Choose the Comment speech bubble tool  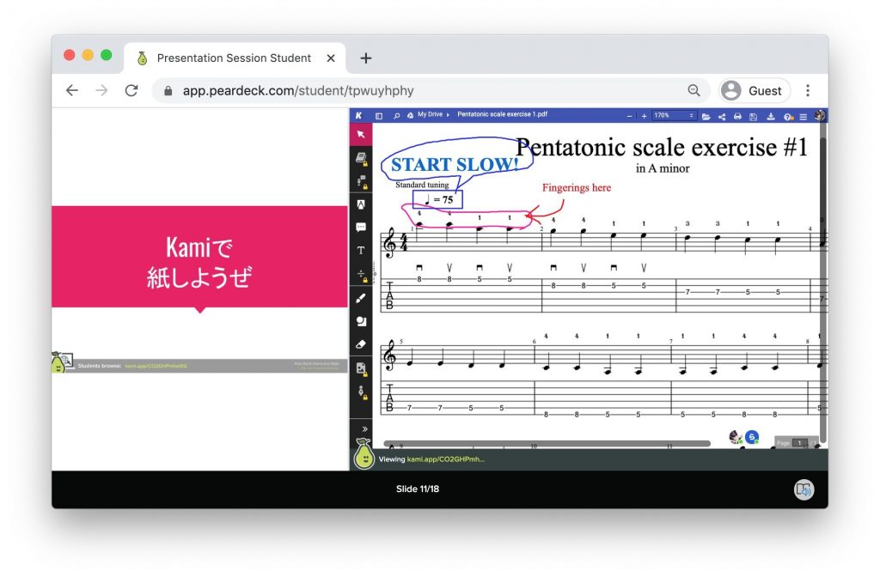[361, 228]
